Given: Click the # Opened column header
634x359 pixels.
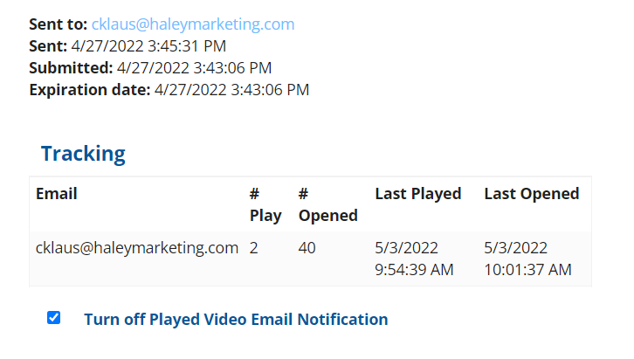Looking at the screenshot, I should point(328,204).
